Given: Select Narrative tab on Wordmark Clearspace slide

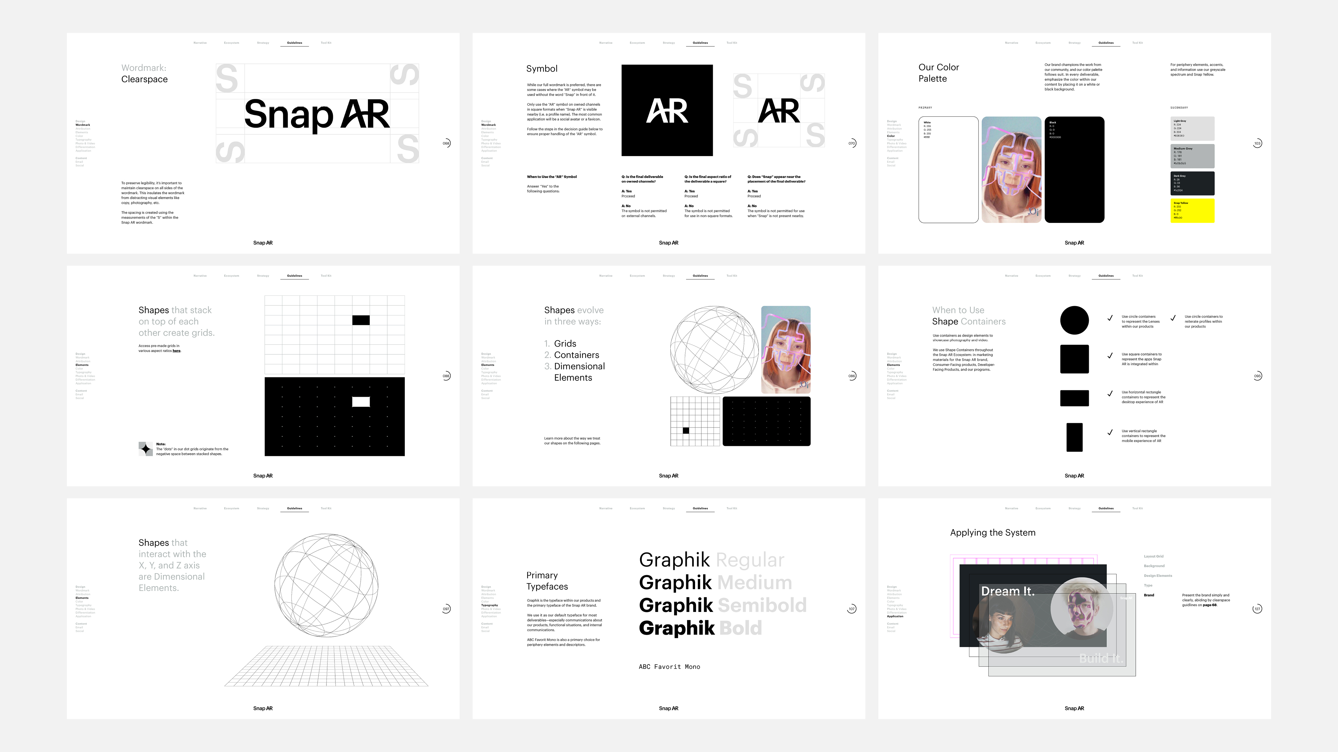Looking at the screenshot, I should pos(200,43).
